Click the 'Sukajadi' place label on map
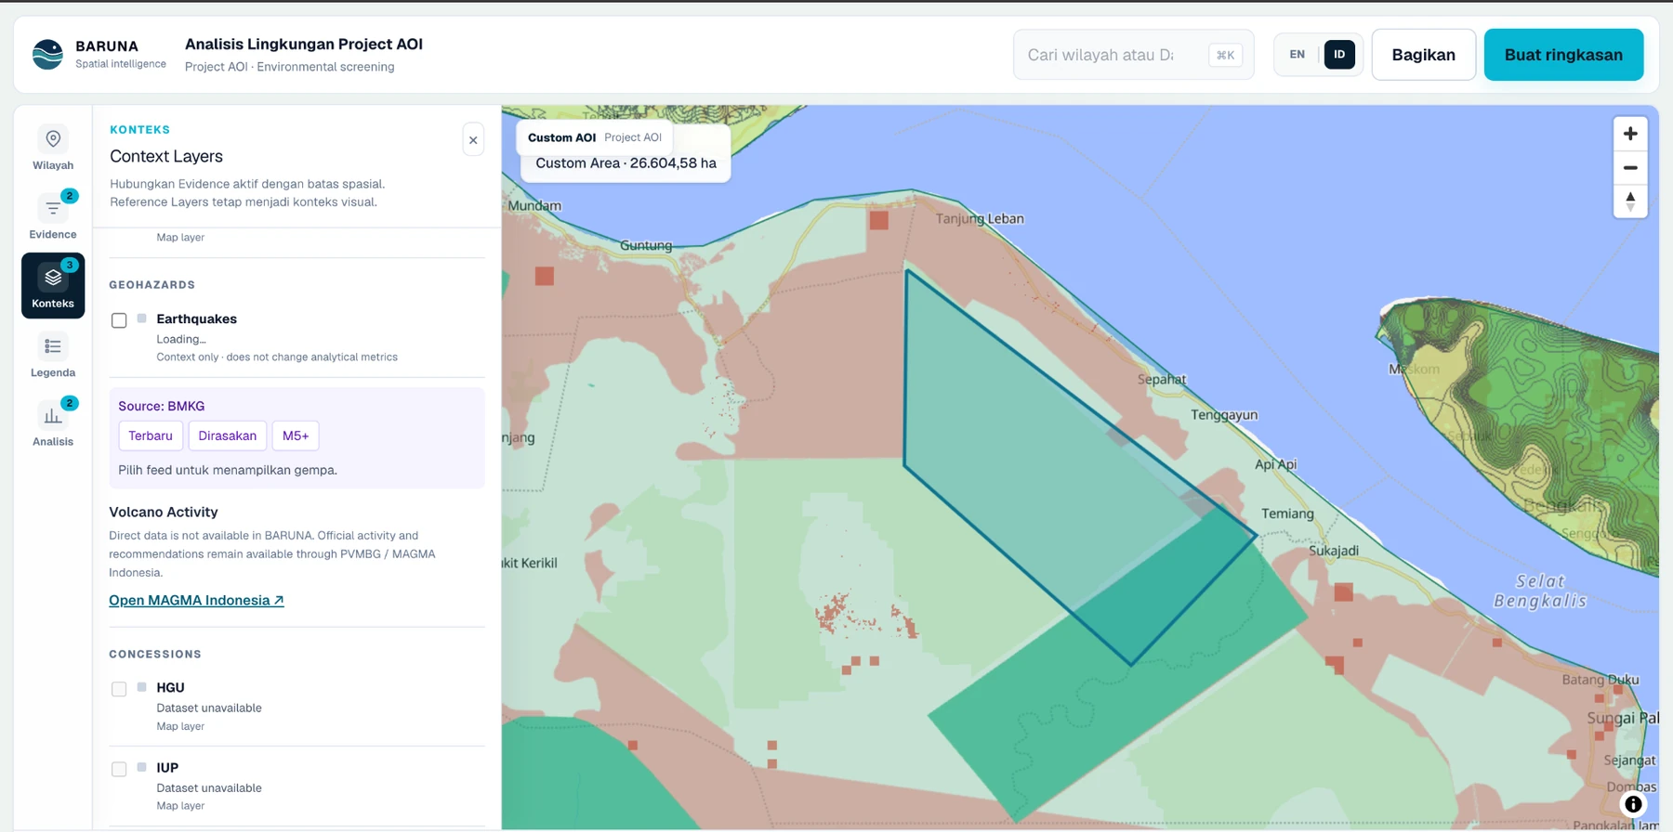 pos(1334,551)
